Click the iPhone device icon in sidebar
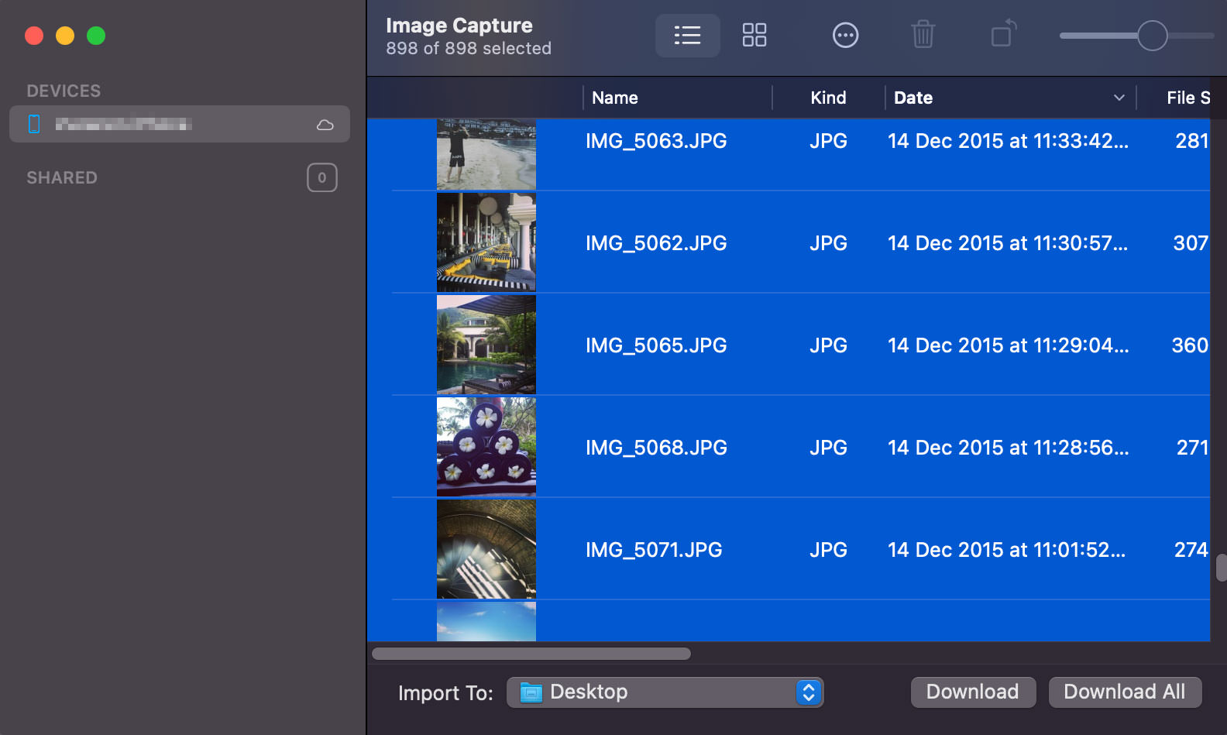 pos(34,124)
